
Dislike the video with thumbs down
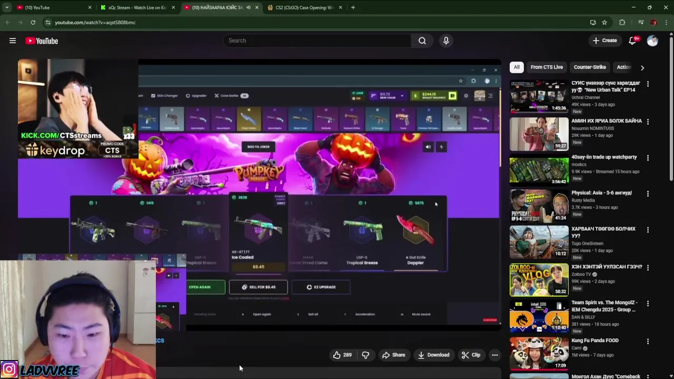(365, 355)
